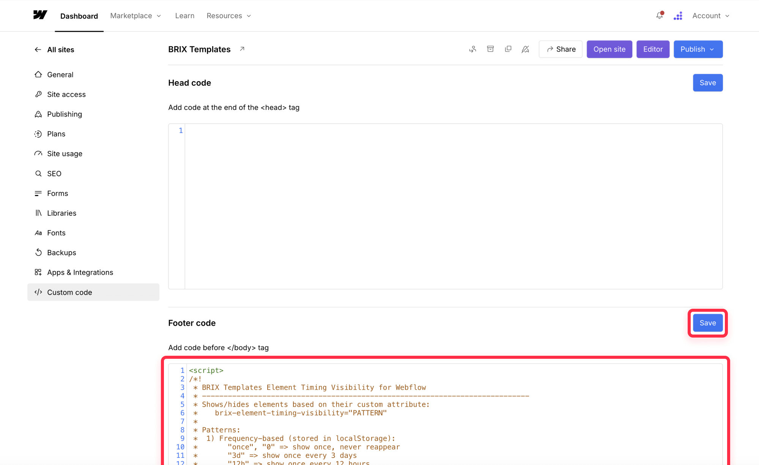The width and height of the screenshot is (759, 465).
Task: Click the BRIX Templates site title
Action: pos(199,49)
